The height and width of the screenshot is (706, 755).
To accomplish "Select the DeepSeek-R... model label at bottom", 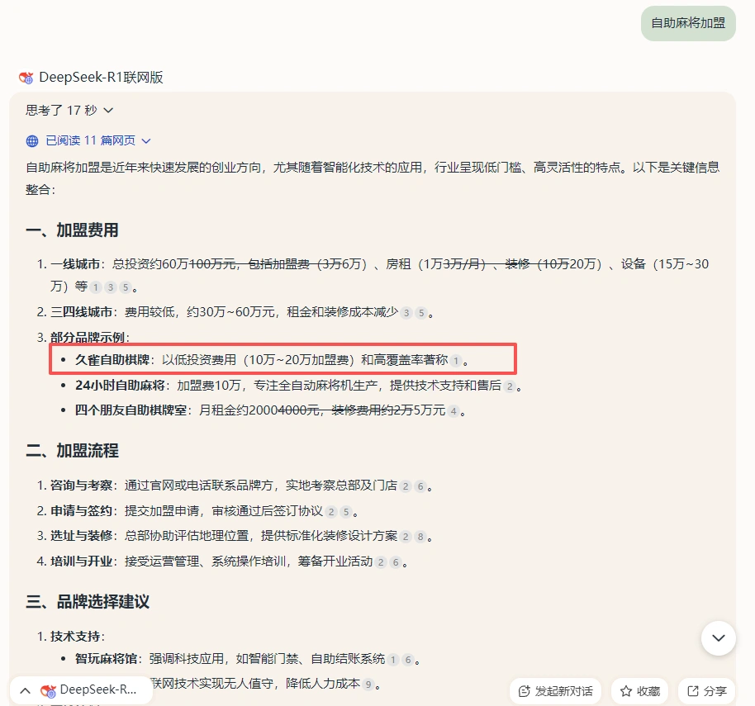I will pos(98,689).
